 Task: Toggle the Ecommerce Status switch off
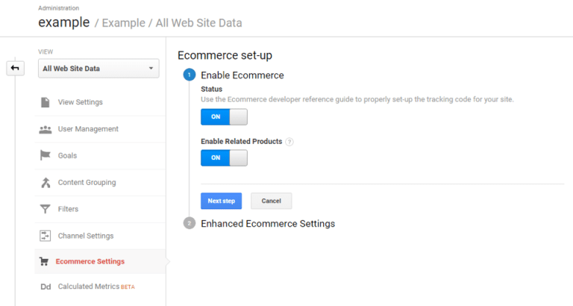click(224, 117)
